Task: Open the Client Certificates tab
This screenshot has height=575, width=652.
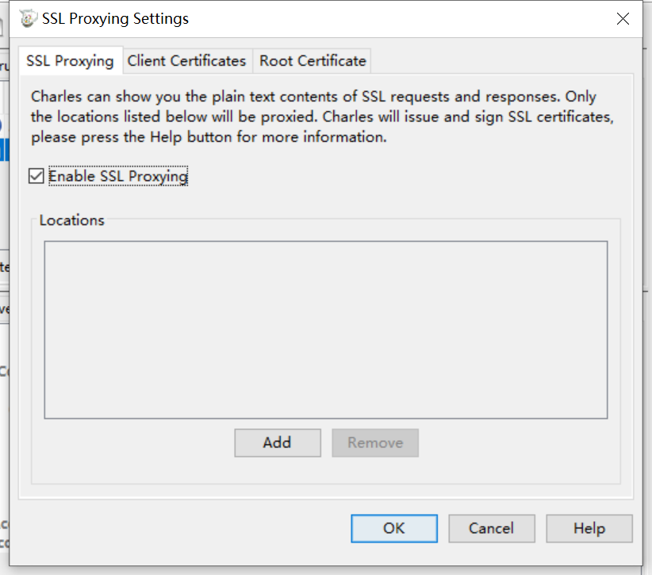Action: click(186, 61)
